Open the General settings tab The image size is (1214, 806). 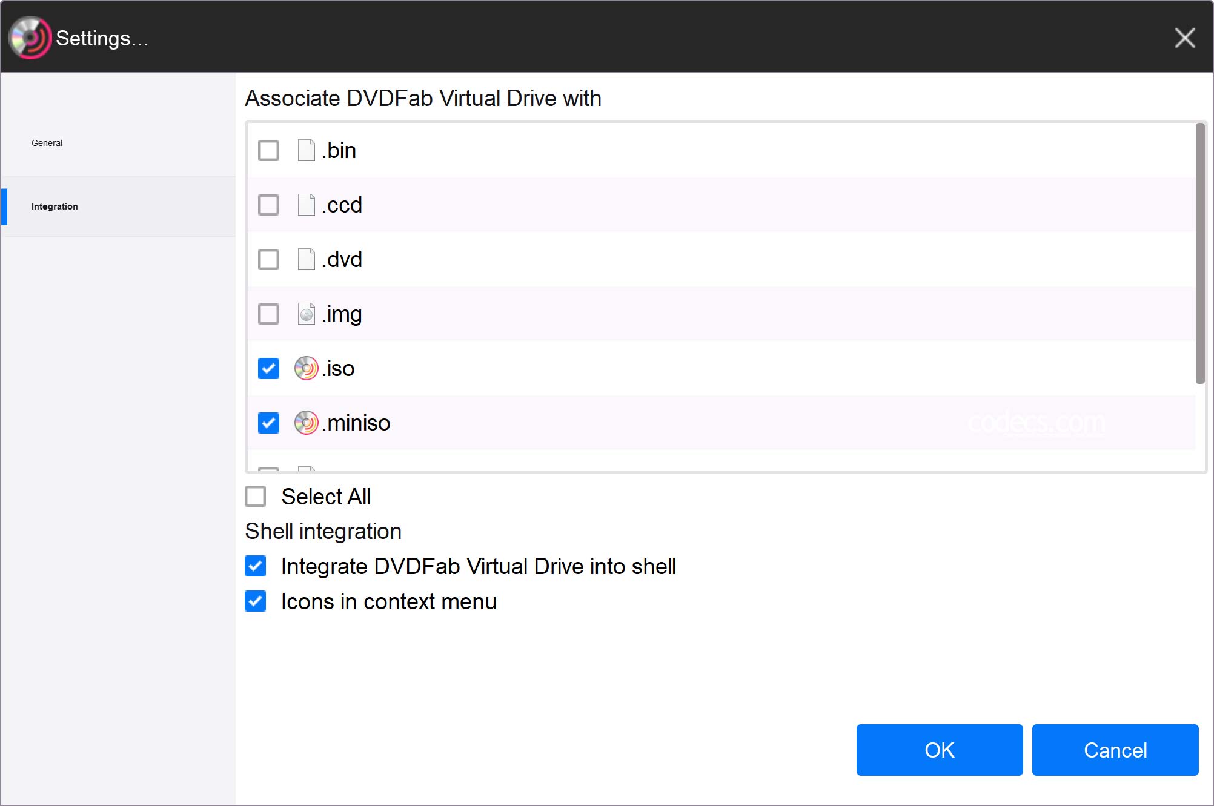pos(118,143)
